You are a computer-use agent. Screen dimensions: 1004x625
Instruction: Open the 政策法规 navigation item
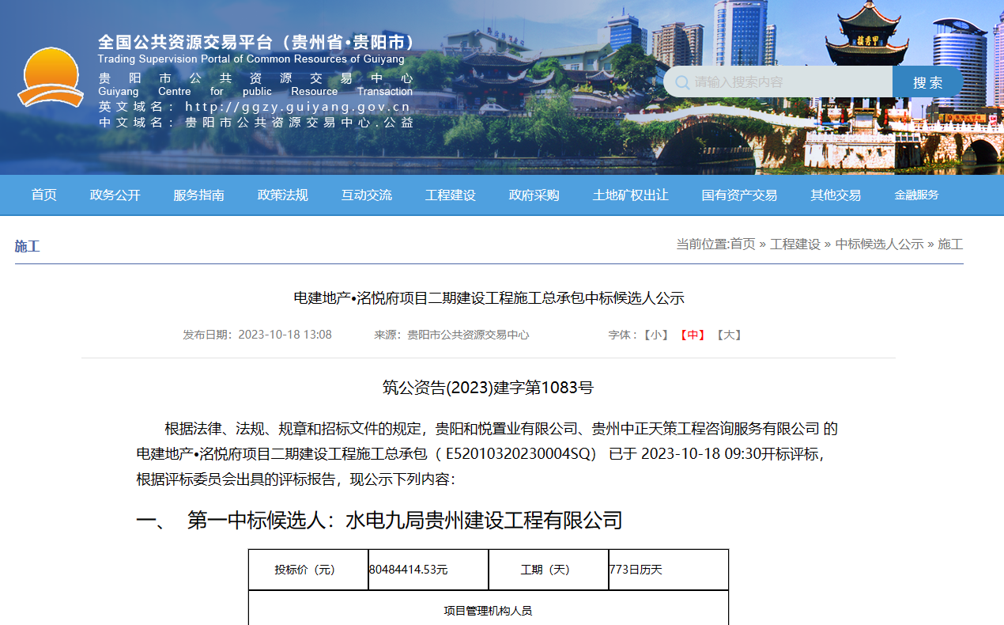tap(282, 195)
